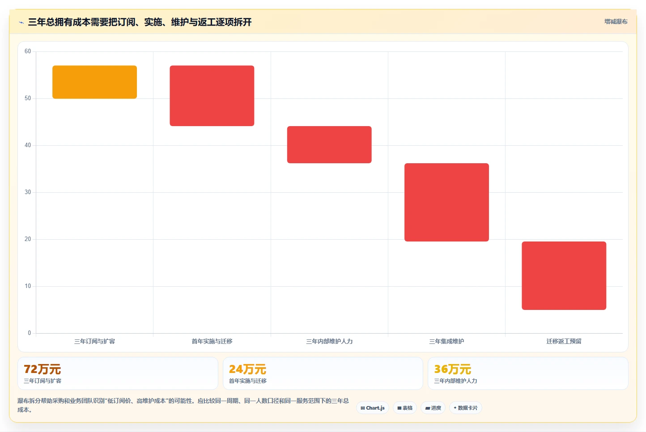Click the orange 三年订阅与扩容 bar
Image resolution: width=646 pixels, height=432 pixels.
click(94, 82)
